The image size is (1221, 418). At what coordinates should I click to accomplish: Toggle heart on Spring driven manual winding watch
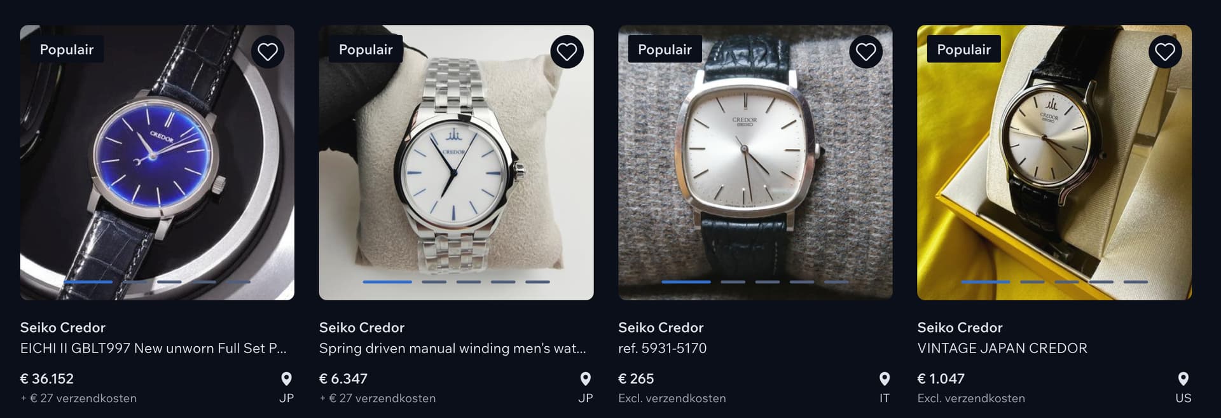tap(567, 52)
